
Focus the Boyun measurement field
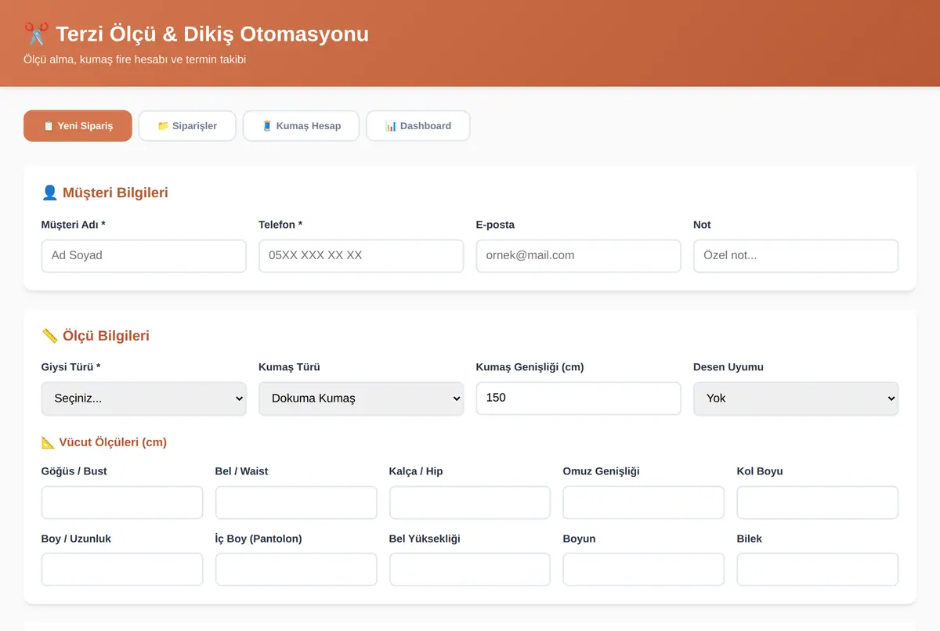pos(644,570)
